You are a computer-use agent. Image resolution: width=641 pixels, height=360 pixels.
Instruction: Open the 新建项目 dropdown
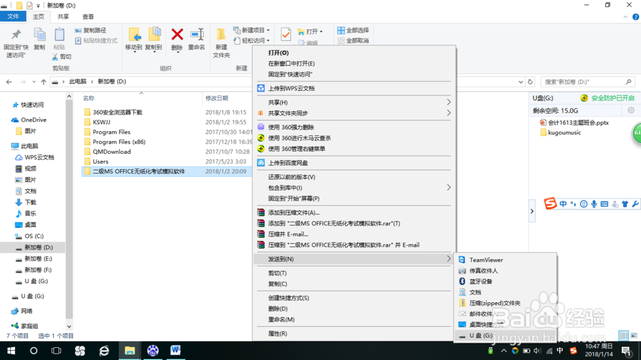252,30
